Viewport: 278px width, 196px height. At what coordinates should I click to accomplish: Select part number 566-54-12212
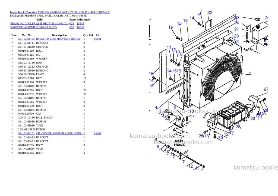(x=26, y=67)
